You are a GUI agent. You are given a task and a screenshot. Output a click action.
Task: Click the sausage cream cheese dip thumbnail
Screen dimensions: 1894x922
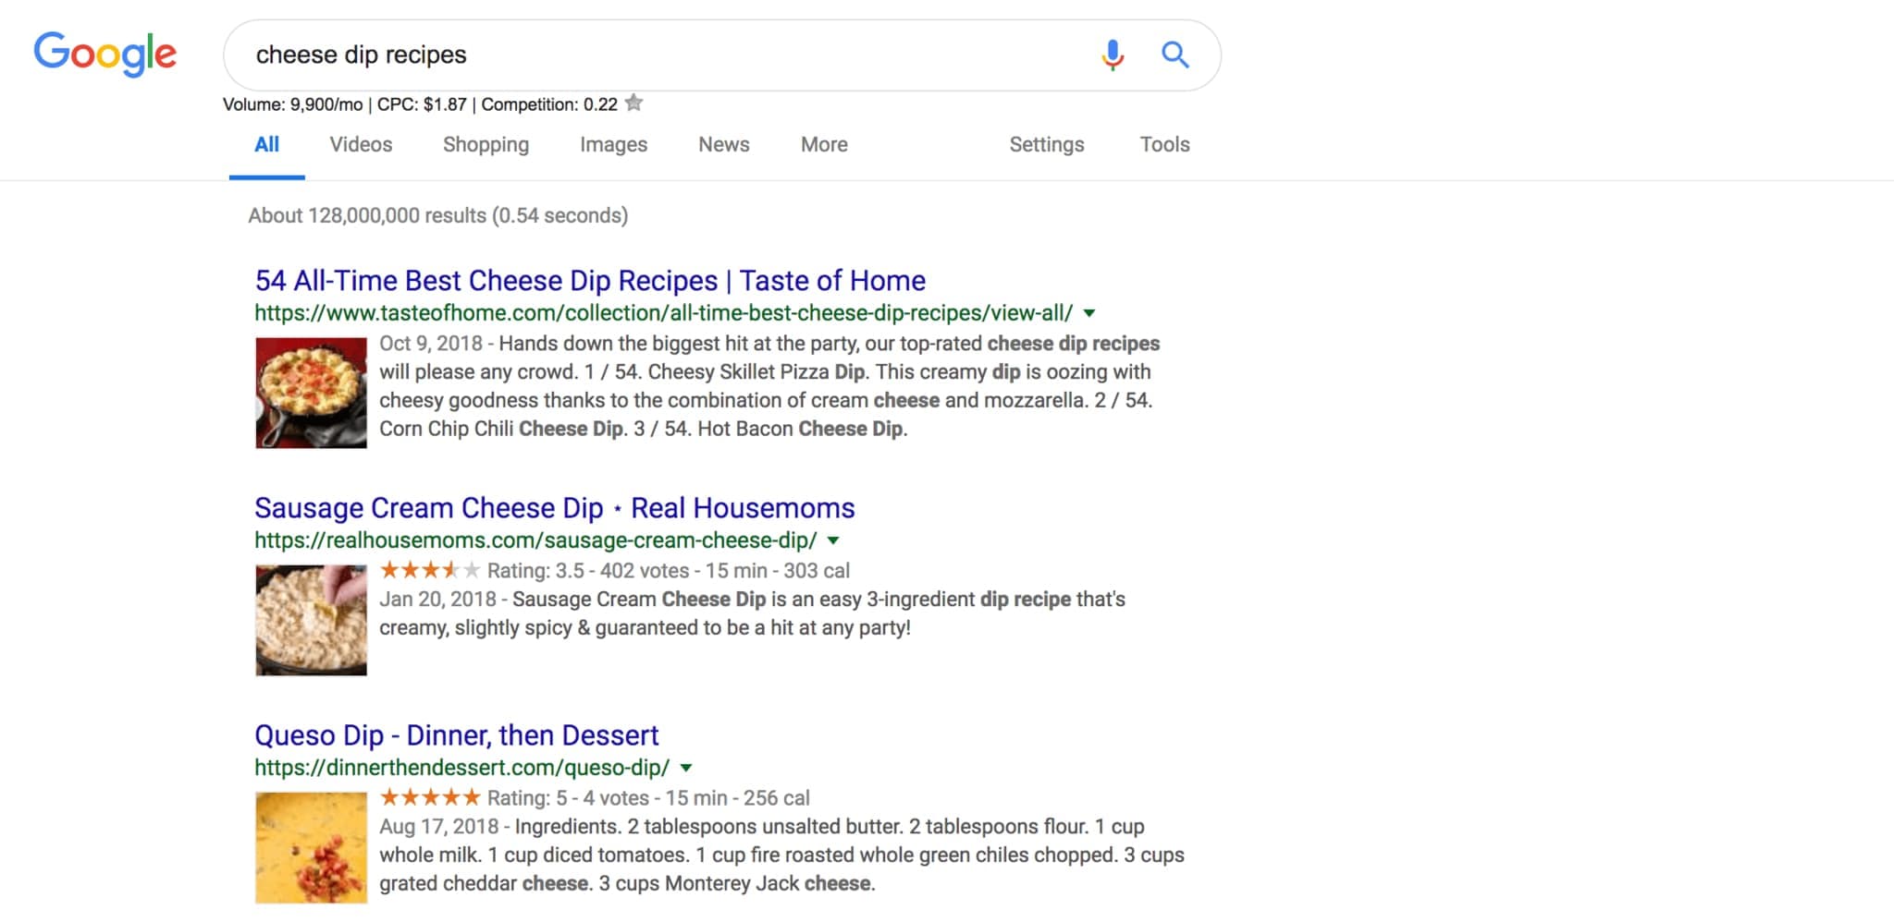[x=311, y=620]
